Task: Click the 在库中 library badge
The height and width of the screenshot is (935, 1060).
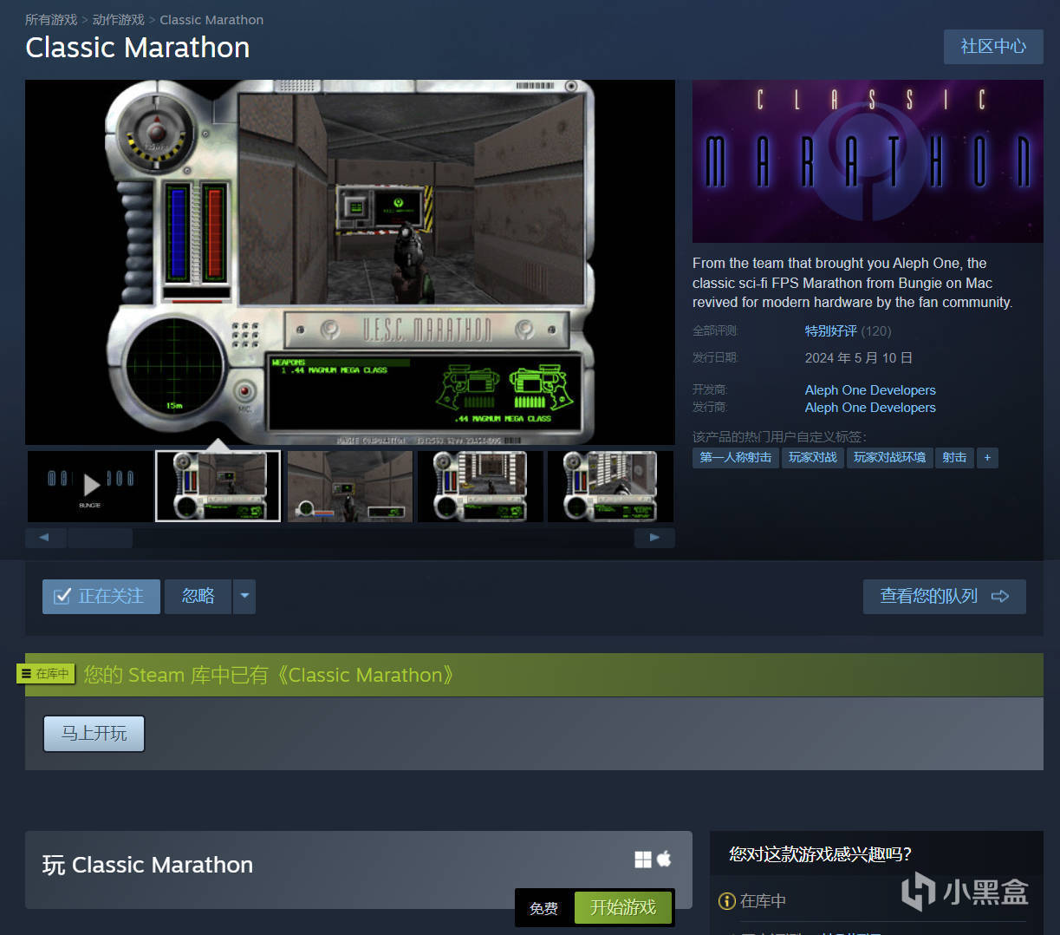Action: pyautogui.click(x=46, y=673)
